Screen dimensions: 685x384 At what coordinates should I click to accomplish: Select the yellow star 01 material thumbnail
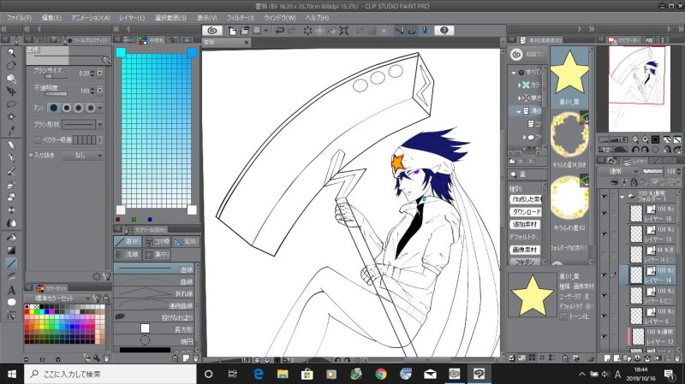[x=569, y=77]
